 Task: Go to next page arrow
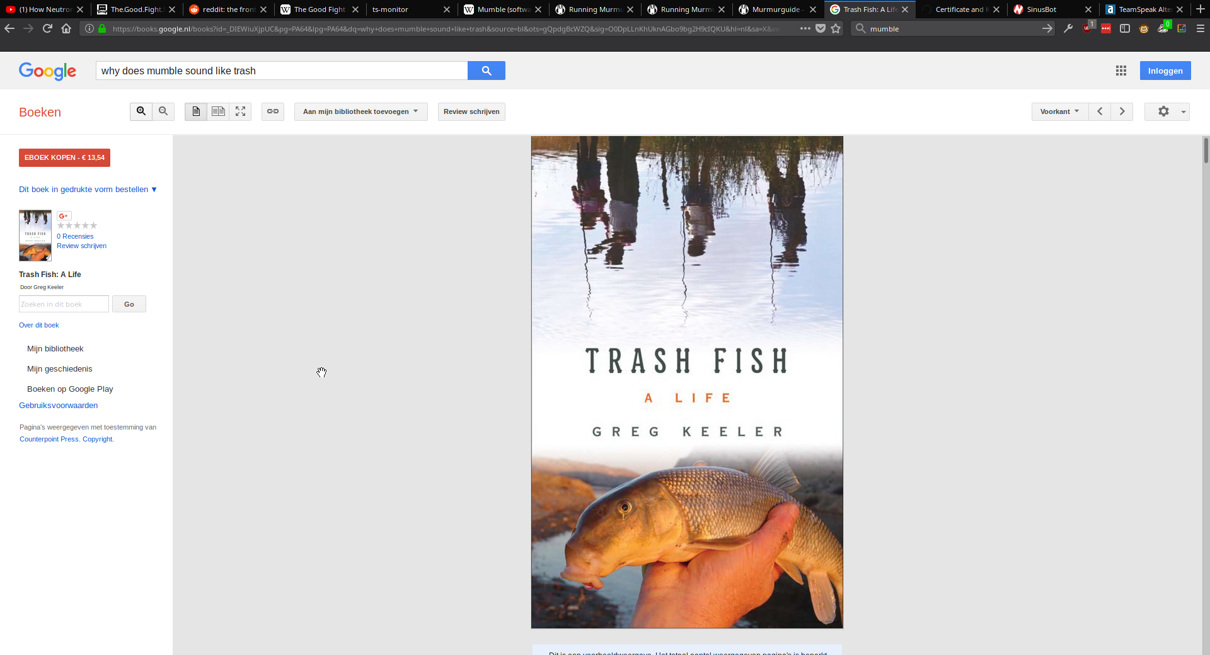click(x=1122, y=111)
